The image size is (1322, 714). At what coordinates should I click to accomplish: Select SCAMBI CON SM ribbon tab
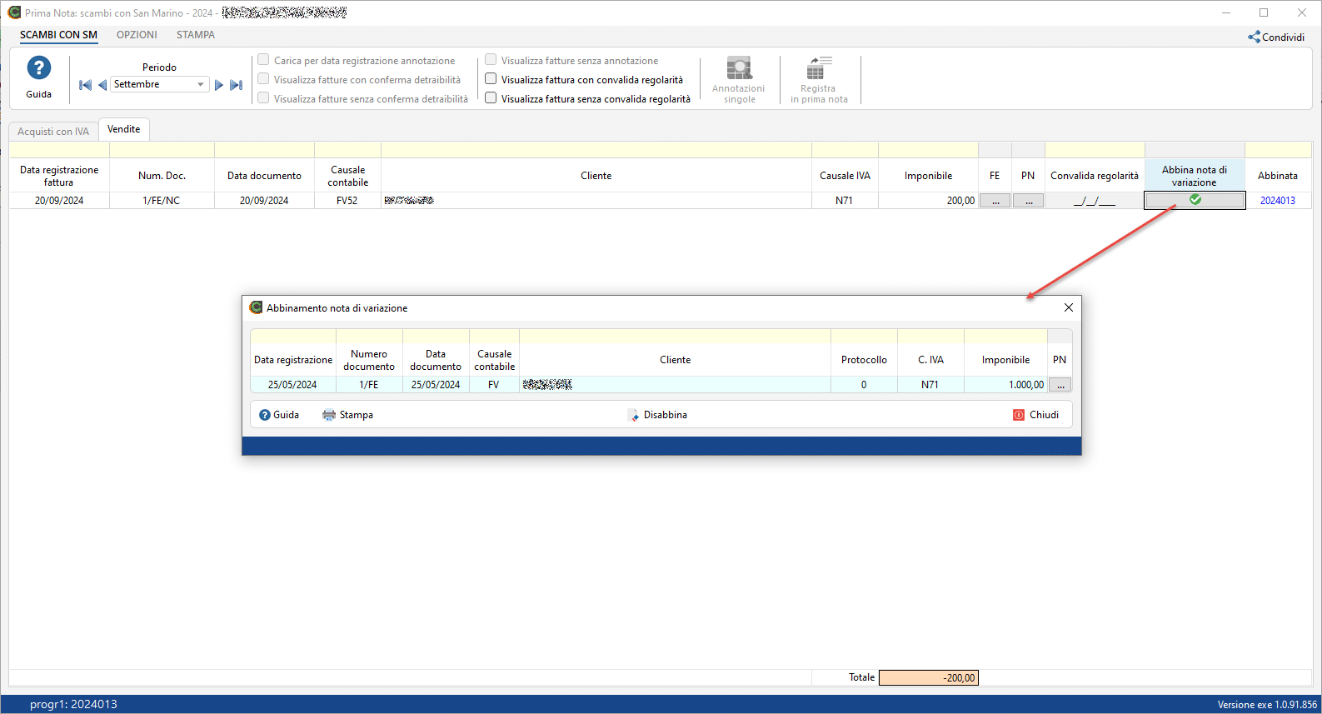(x=58, y=35)
